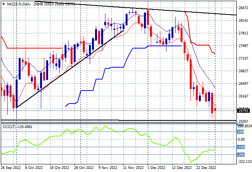The image size is (252, 172).
Task: Select the CCI 100 level label
Action: click(x=241, y=132)
